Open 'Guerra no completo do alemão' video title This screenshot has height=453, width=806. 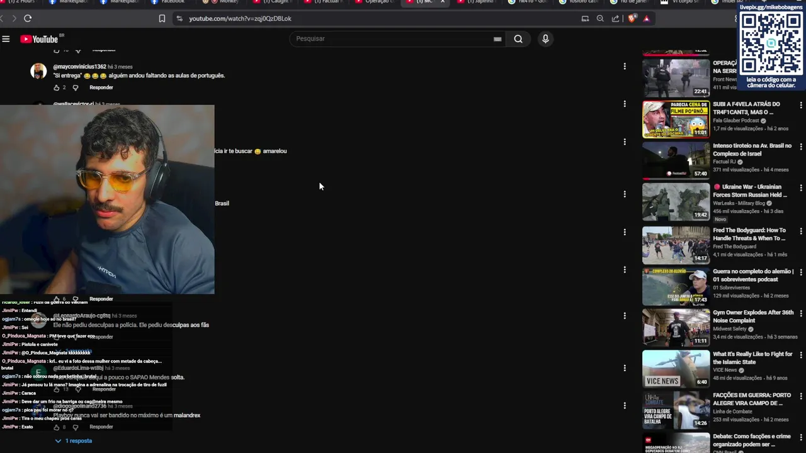(753, 275)
